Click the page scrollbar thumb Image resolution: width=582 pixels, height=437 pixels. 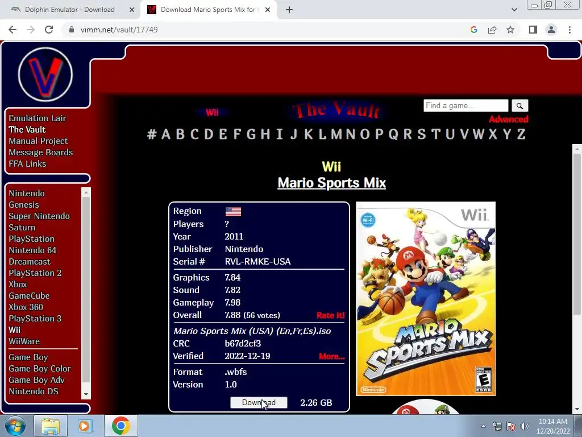tap(577, 234)
